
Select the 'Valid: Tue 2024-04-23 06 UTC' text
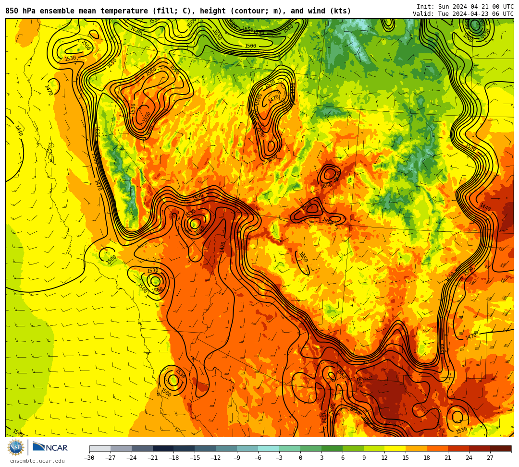point(463,14)
